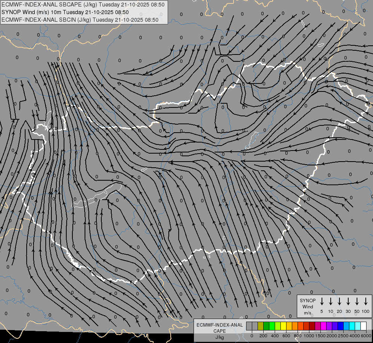Click the SYNOP label in wind legend

307,301
